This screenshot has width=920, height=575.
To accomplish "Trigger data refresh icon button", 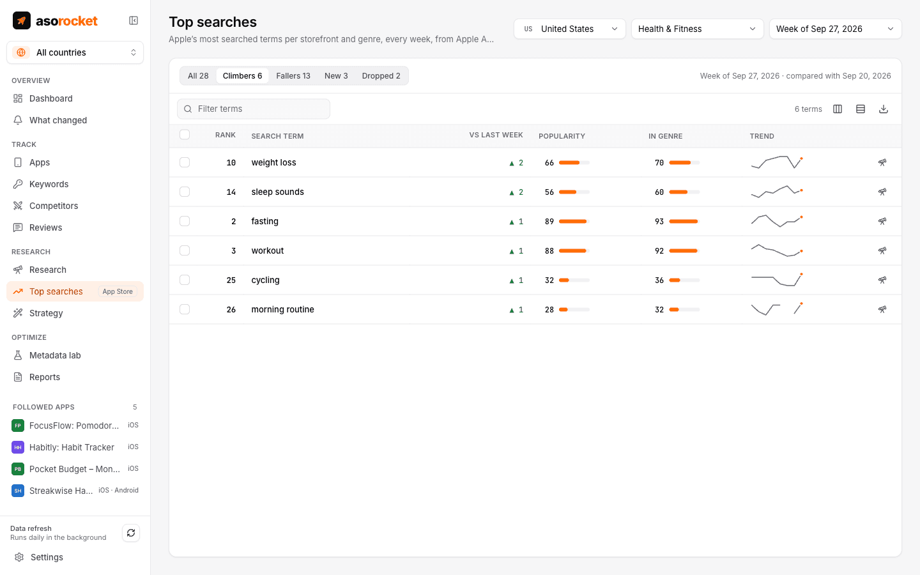I will tap(131, 533).
